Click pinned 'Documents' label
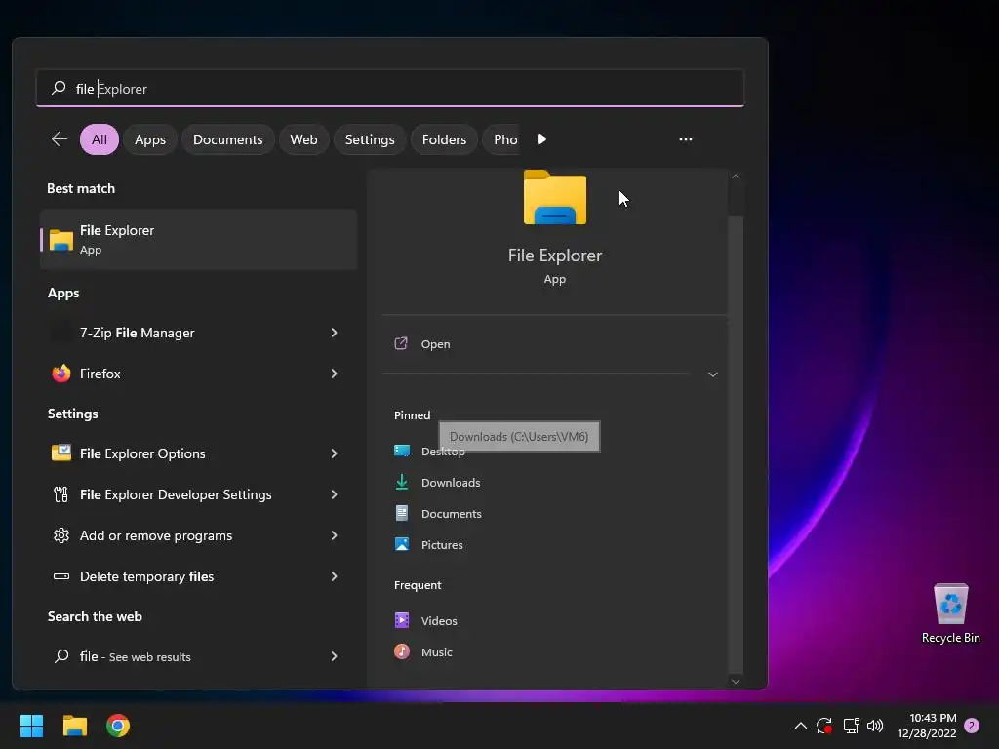This screenshot has height=749, width=999. click(x=451, y=513)
